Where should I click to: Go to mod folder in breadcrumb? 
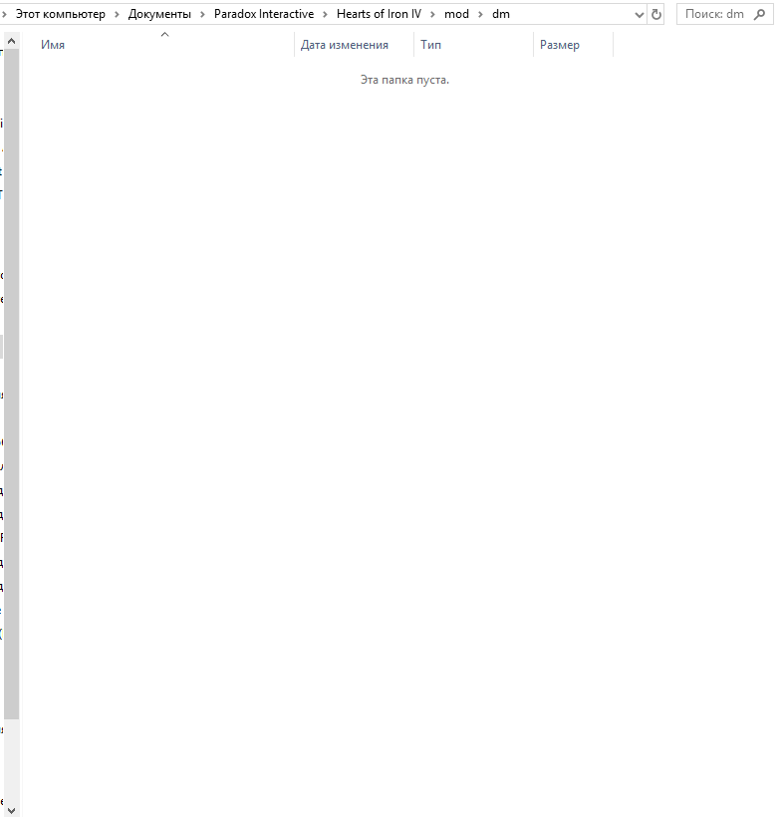click(x=456, y=14)
